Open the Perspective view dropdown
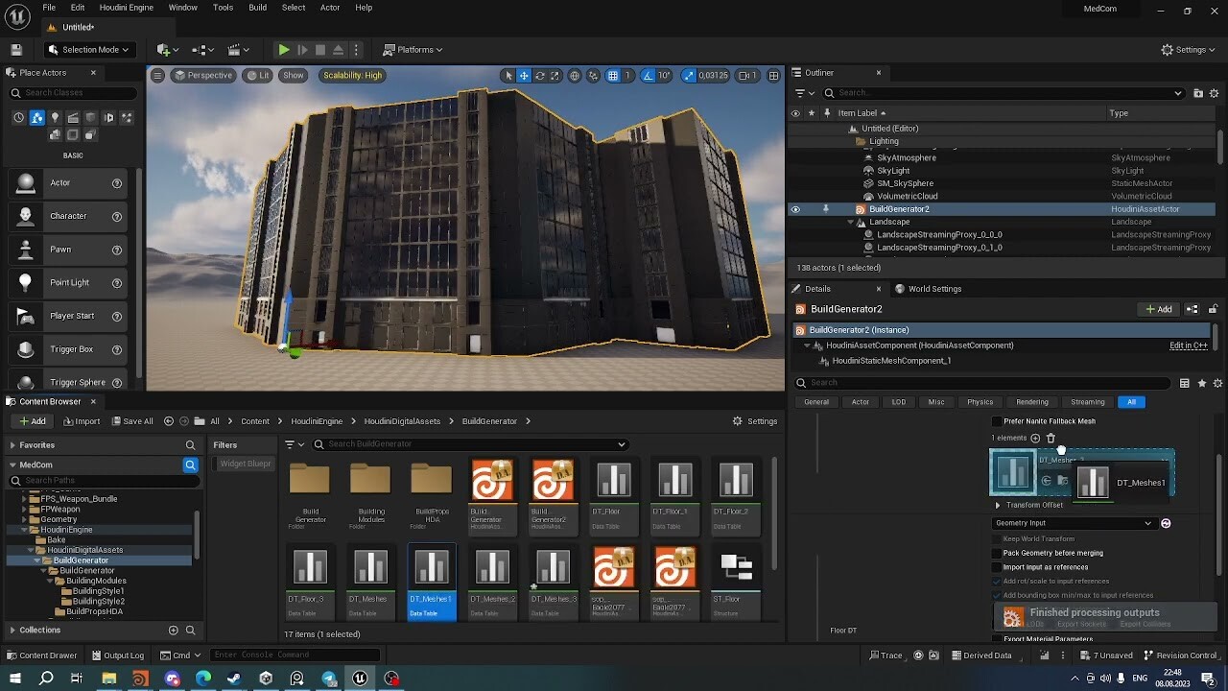Viewport: 1228px width, 691px height. 202,75
